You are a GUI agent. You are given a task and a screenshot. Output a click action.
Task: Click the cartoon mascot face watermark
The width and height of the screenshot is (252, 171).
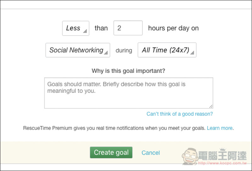pos(190,156)
